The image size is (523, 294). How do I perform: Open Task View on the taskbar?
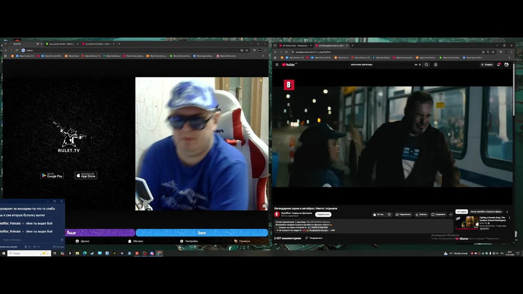[x=54, y=253]
